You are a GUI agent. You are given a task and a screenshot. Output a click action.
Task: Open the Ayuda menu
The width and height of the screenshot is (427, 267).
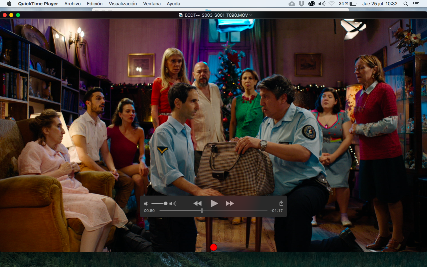click(173, 4)
